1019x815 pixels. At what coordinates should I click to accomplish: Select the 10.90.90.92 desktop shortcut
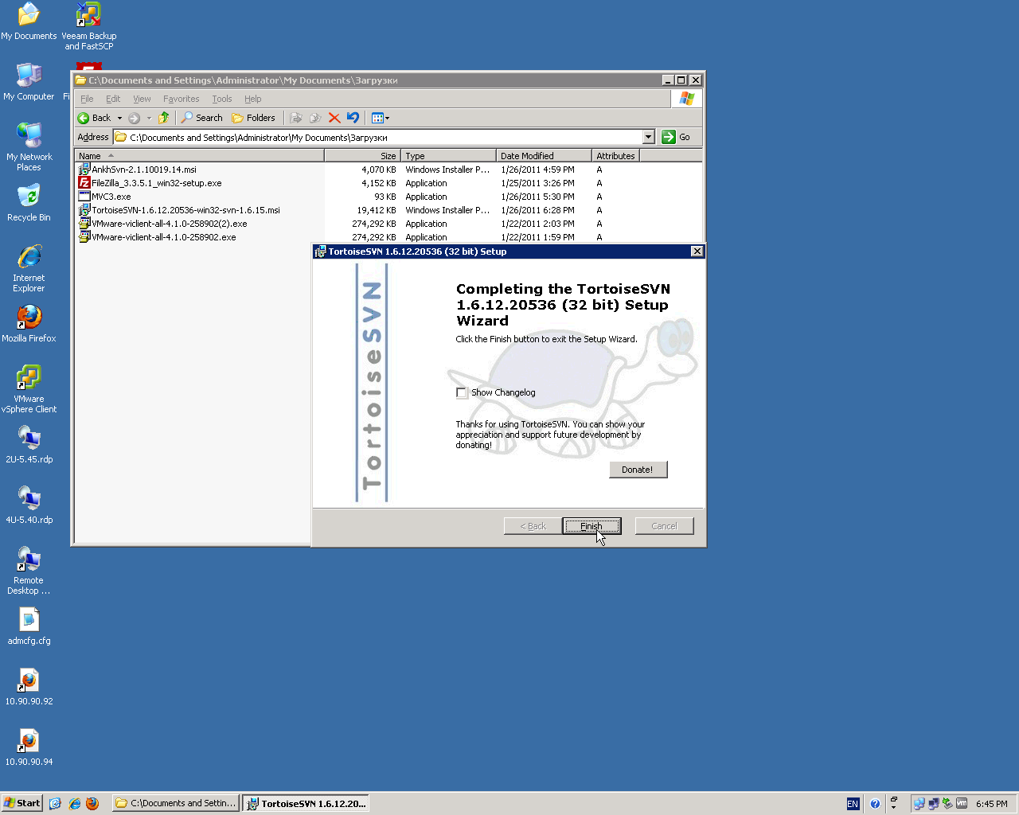29,688
